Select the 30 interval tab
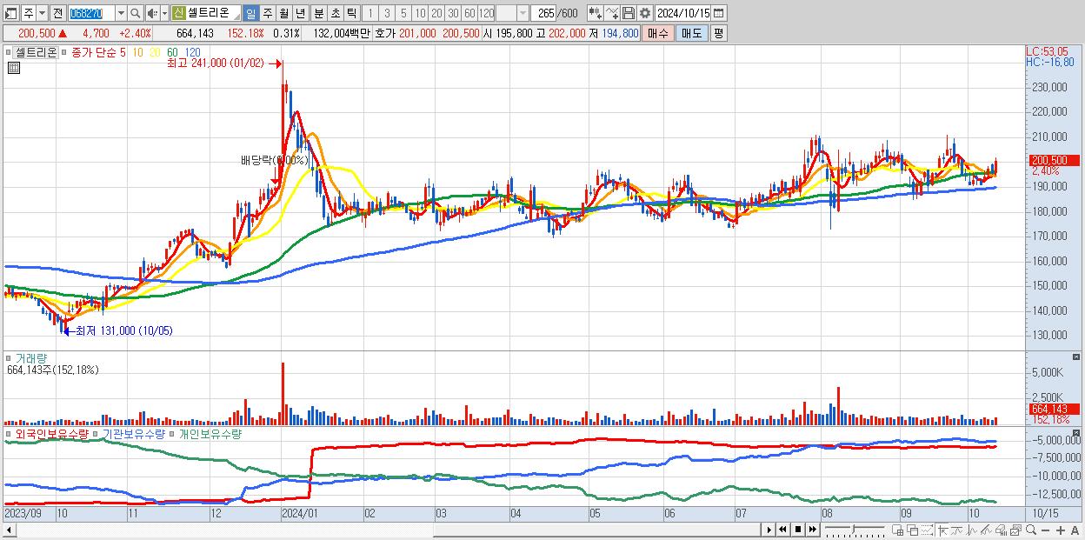The height and width of the screenshot is (540, 1085). 453,13
